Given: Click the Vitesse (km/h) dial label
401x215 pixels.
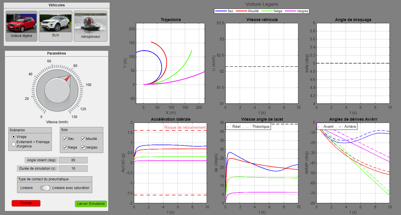Looking at the screenshot, I should pyautogui.click(x=57, y=122).
